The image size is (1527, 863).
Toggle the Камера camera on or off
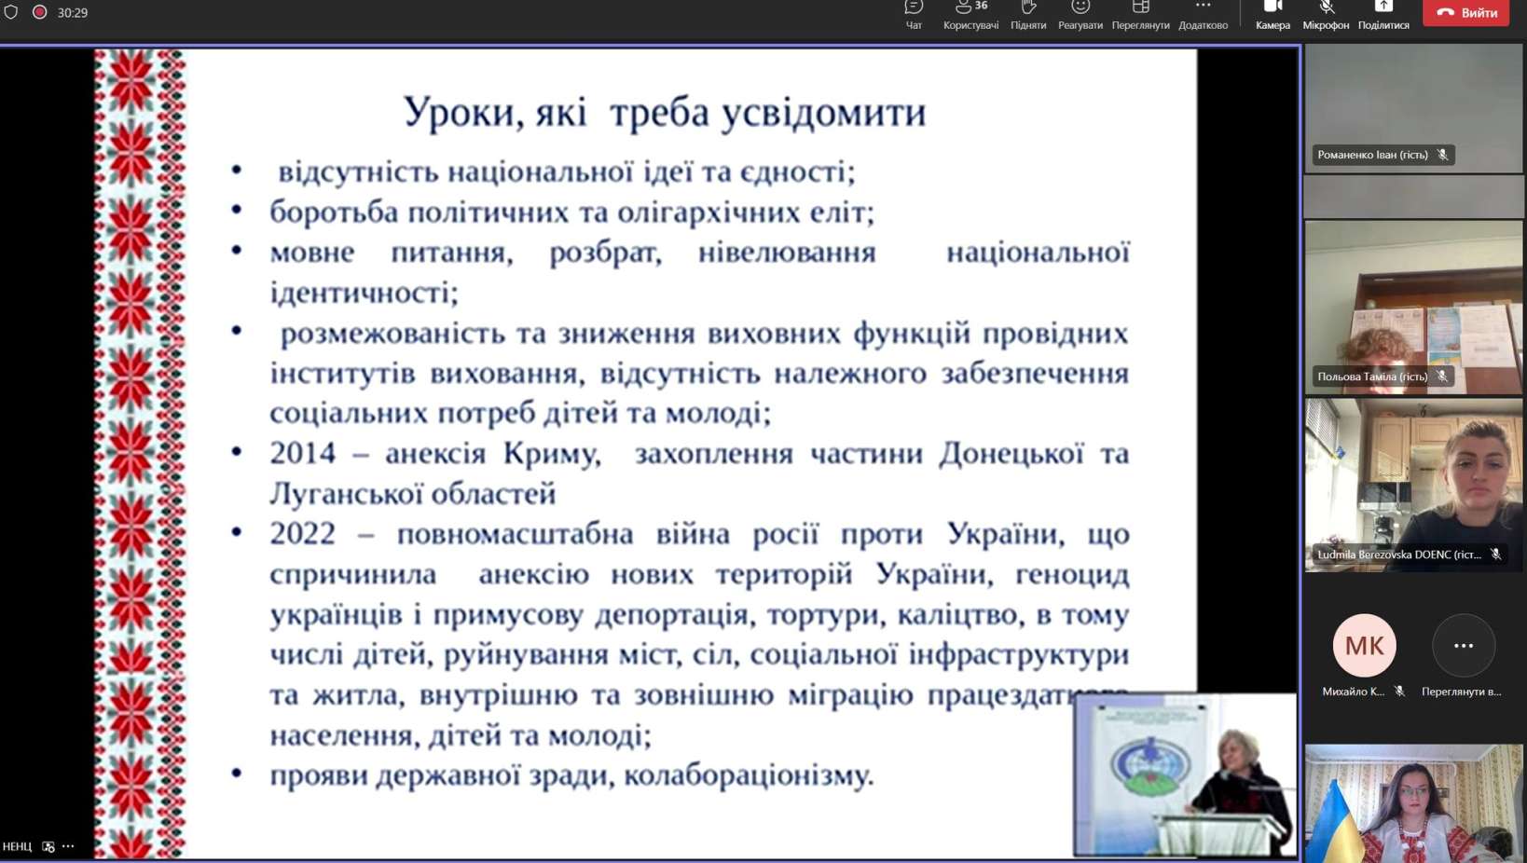point(1272,13)
